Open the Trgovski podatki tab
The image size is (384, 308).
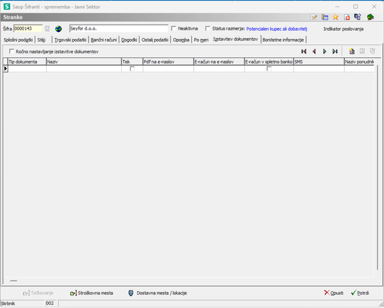coord(70,40)
